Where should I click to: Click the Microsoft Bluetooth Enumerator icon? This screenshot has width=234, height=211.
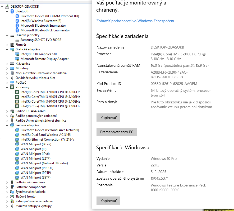point(17,26)
